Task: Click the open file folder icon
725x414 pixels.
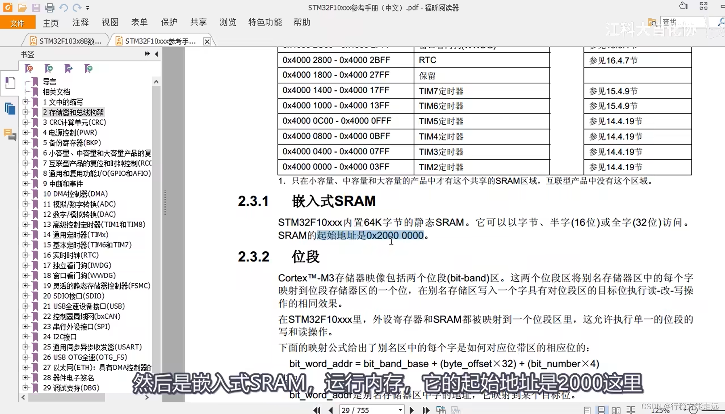Action: [22, 7]
